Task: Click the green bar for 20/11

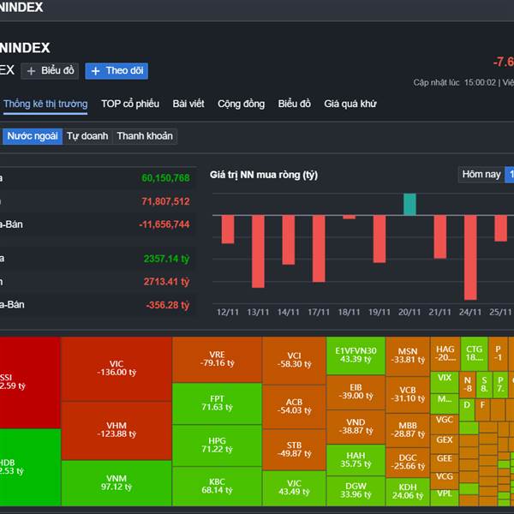Action: click(x=409, y=204)
